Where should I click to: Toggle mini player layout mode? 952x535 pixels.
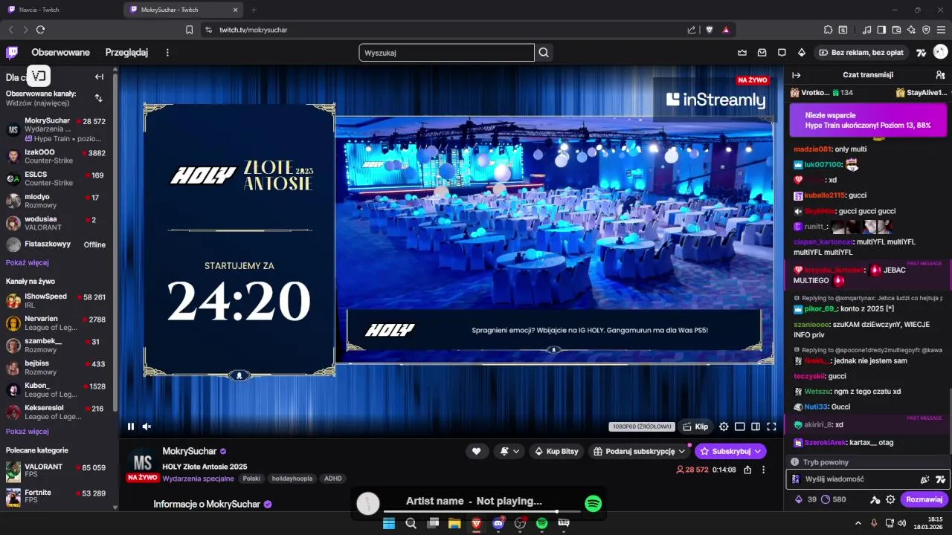740,427
